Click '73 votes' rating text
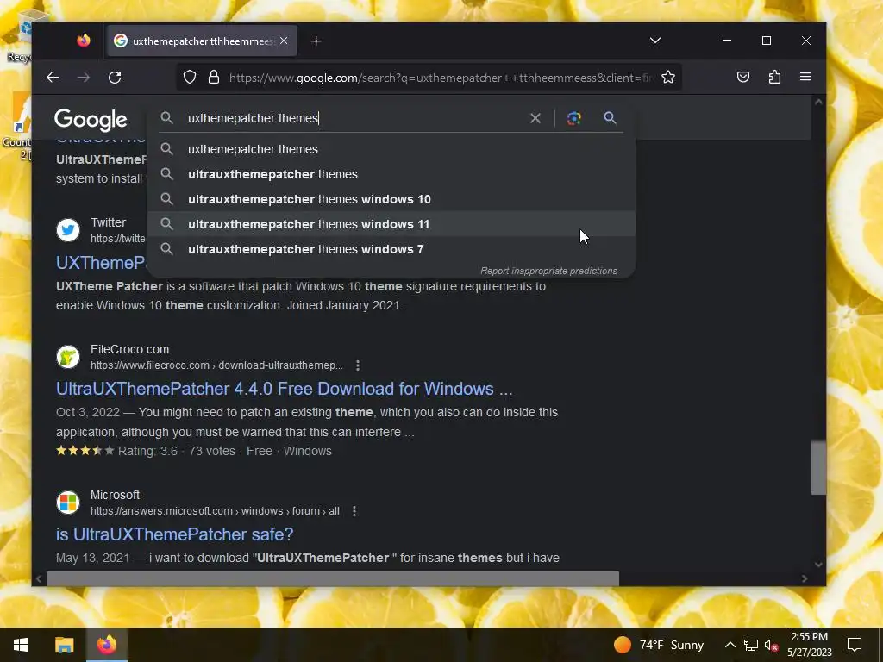Viewport: 883px width, 662px height. (x=212, y=452)
